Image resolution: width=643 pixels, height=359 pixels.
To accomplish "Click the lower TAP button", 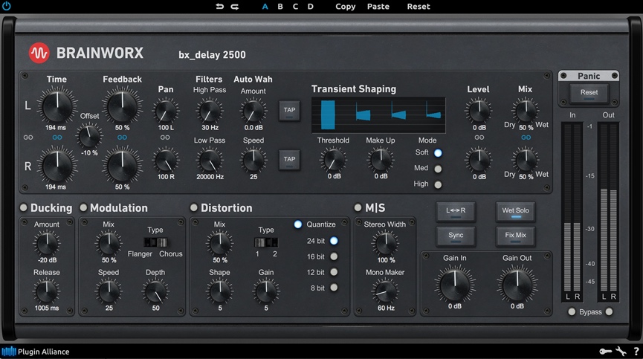I will click(289, 160).
